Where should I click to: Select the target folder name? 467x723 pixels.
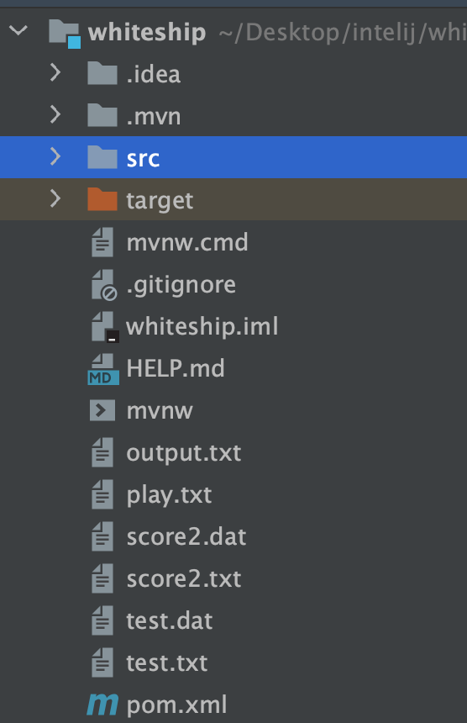tap(160, 200)
